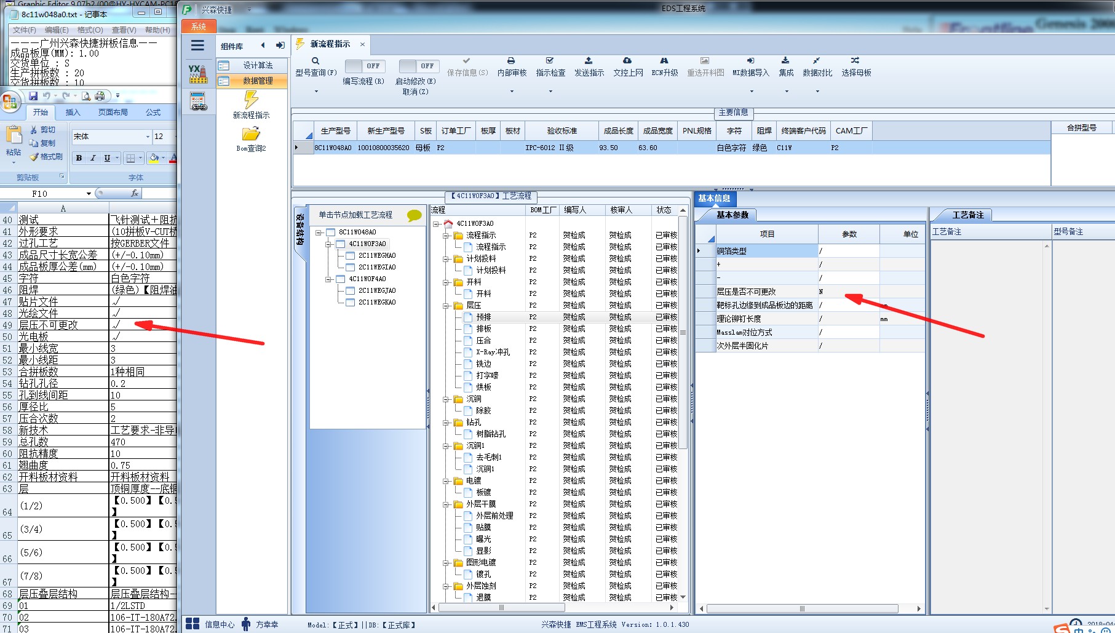
Task: Toggle the 编写流程(R) OFF switch
Action: click(365, 66)
